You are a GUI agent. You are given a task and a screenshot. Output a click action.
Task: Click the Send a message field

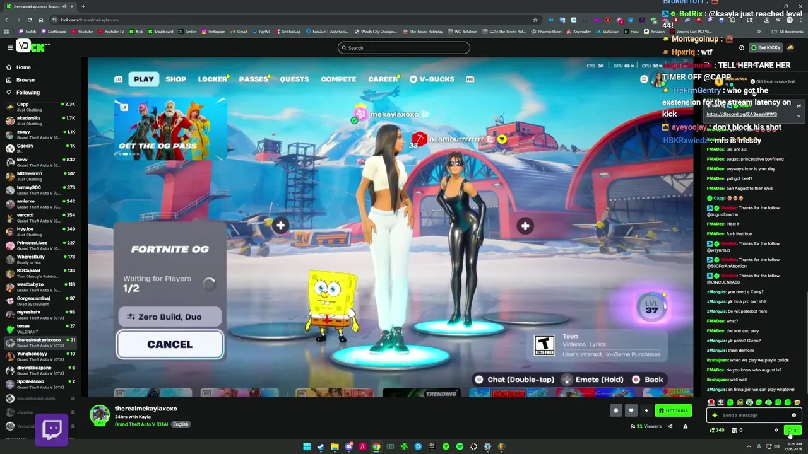coord(754,415)
